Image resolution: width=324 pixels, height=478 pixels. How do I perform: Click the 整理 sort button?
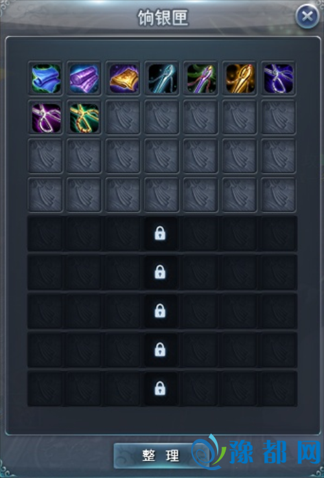(x=161, y=456)
